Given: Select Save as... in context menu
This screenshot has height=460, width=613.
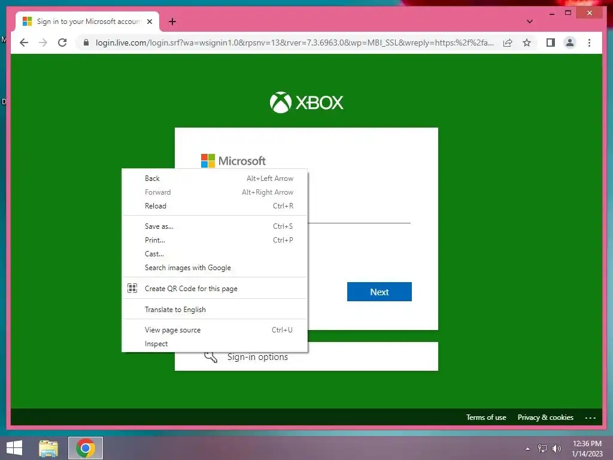Looking at the screenshot, I should pos(215,226).
